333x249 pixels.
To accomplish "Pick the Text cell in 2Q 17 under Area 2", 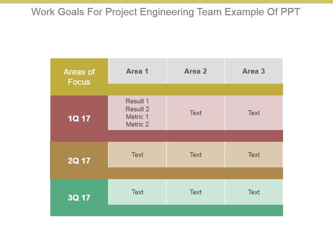I will [x=196, y=155].
